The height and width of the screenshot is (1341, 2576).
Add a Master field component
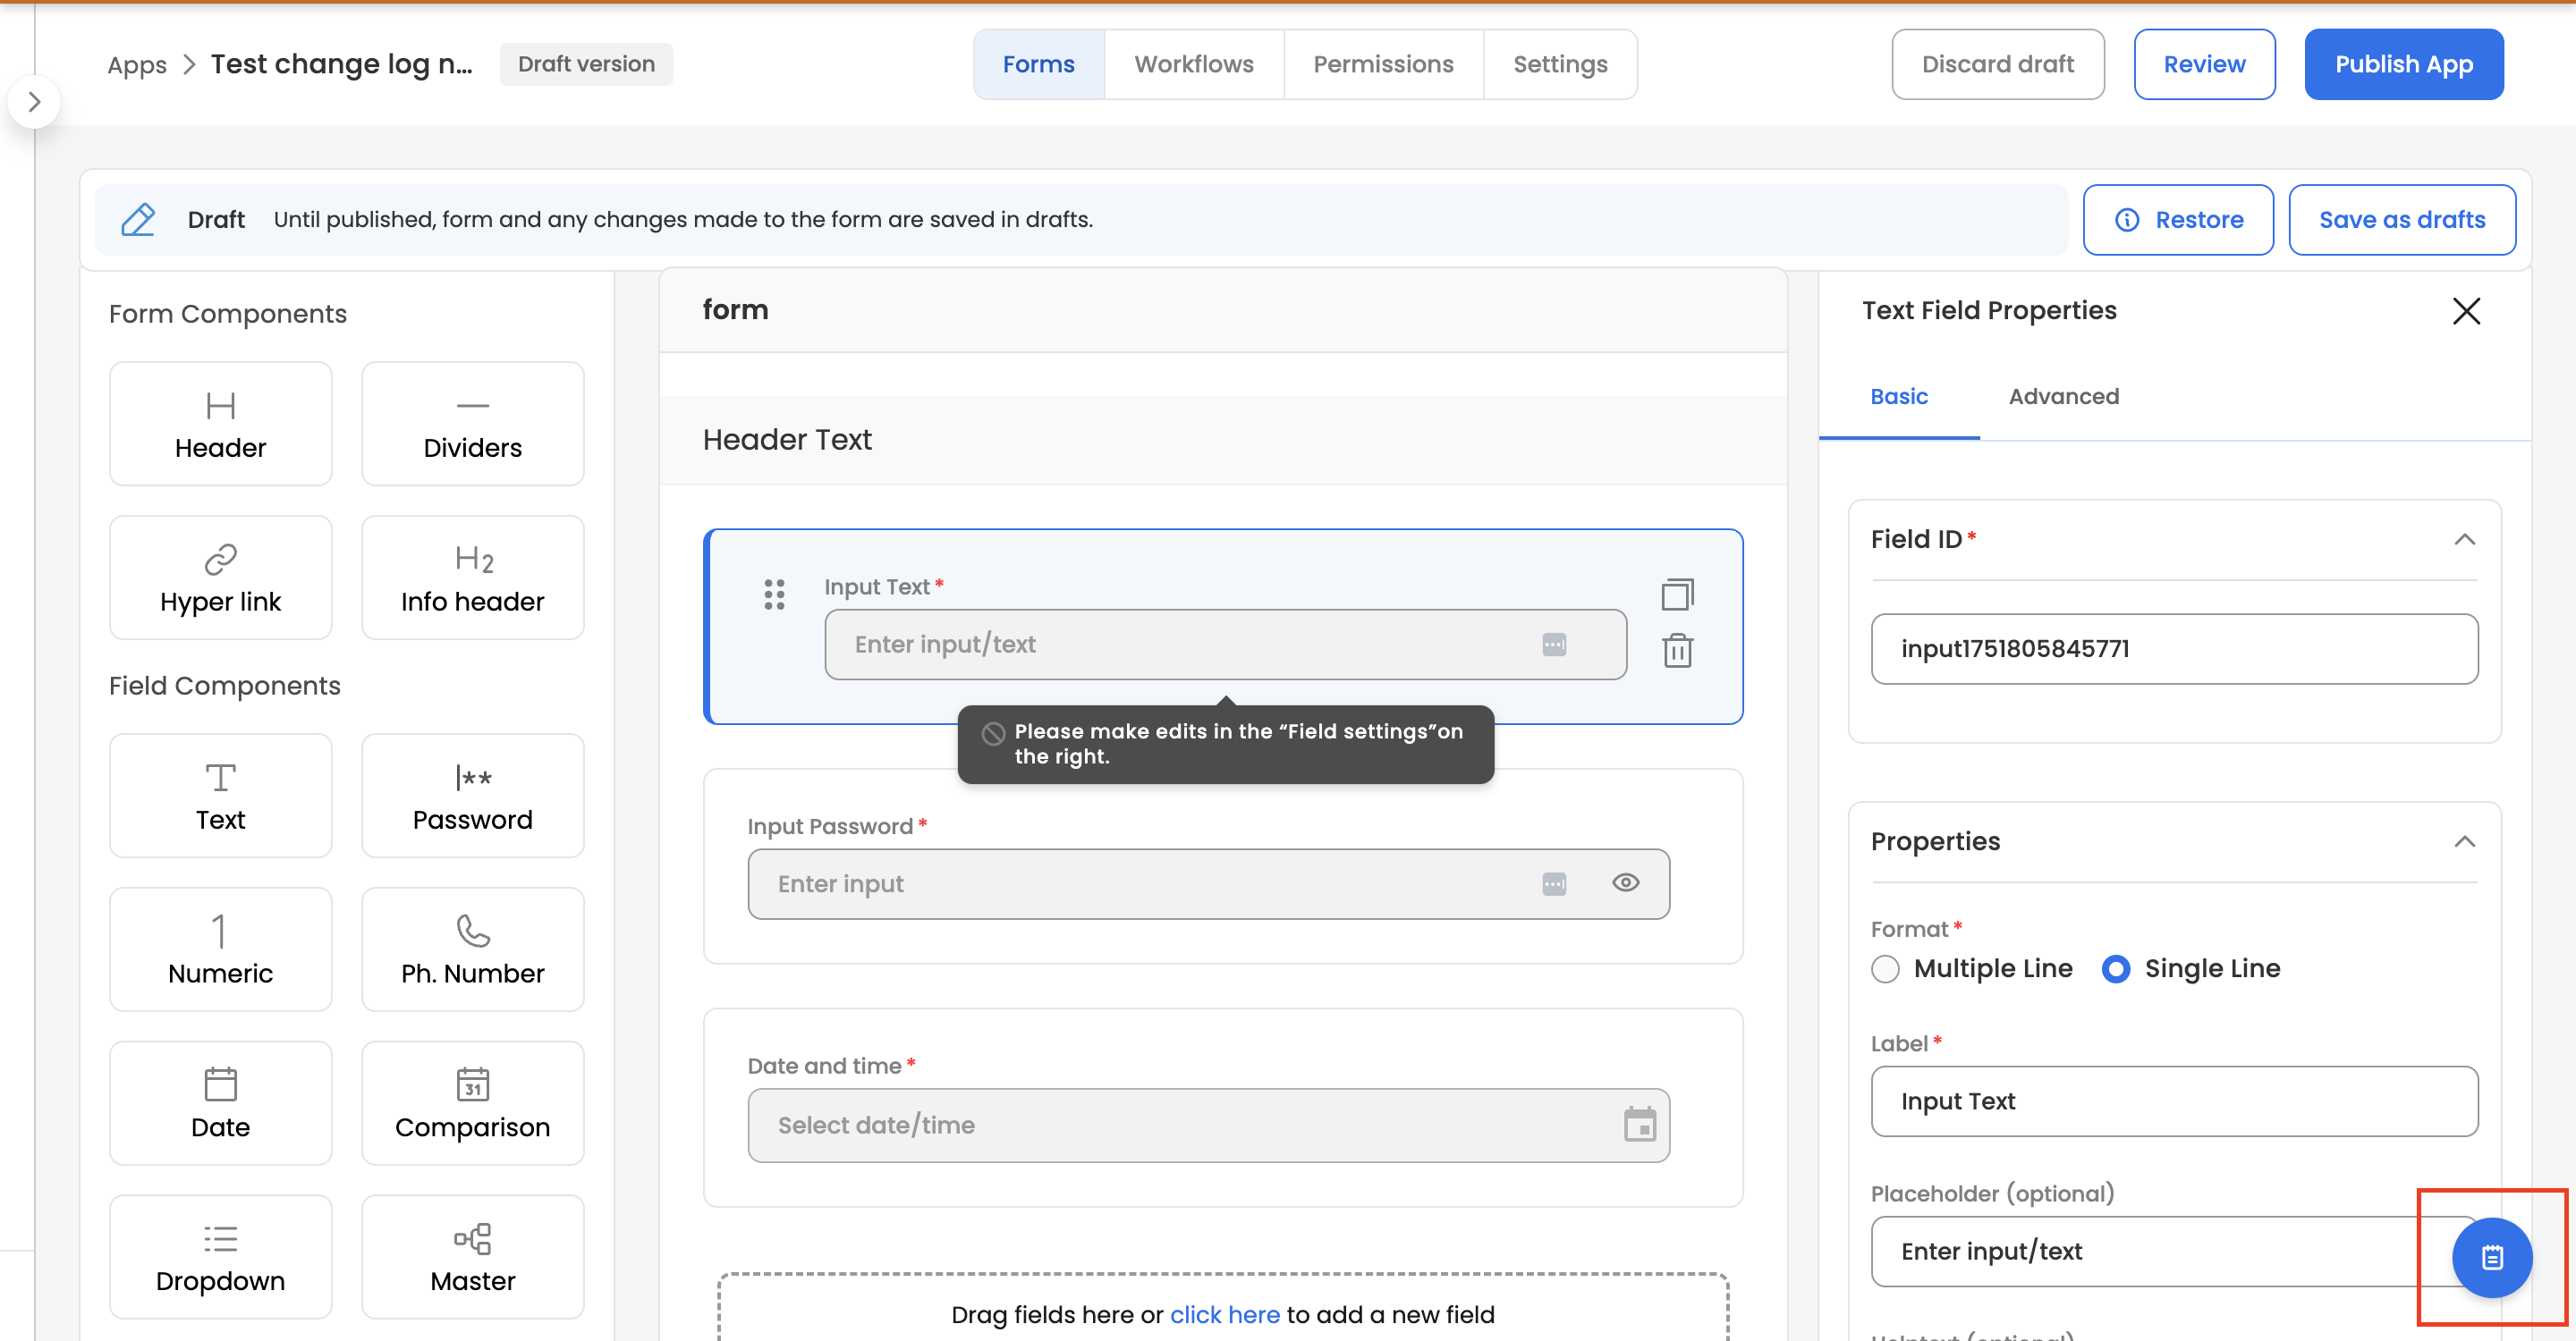[472, 1256]
